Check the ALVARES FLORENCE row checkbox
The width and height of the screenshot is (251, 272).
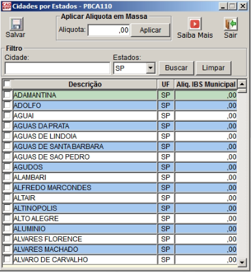[7, 239]
